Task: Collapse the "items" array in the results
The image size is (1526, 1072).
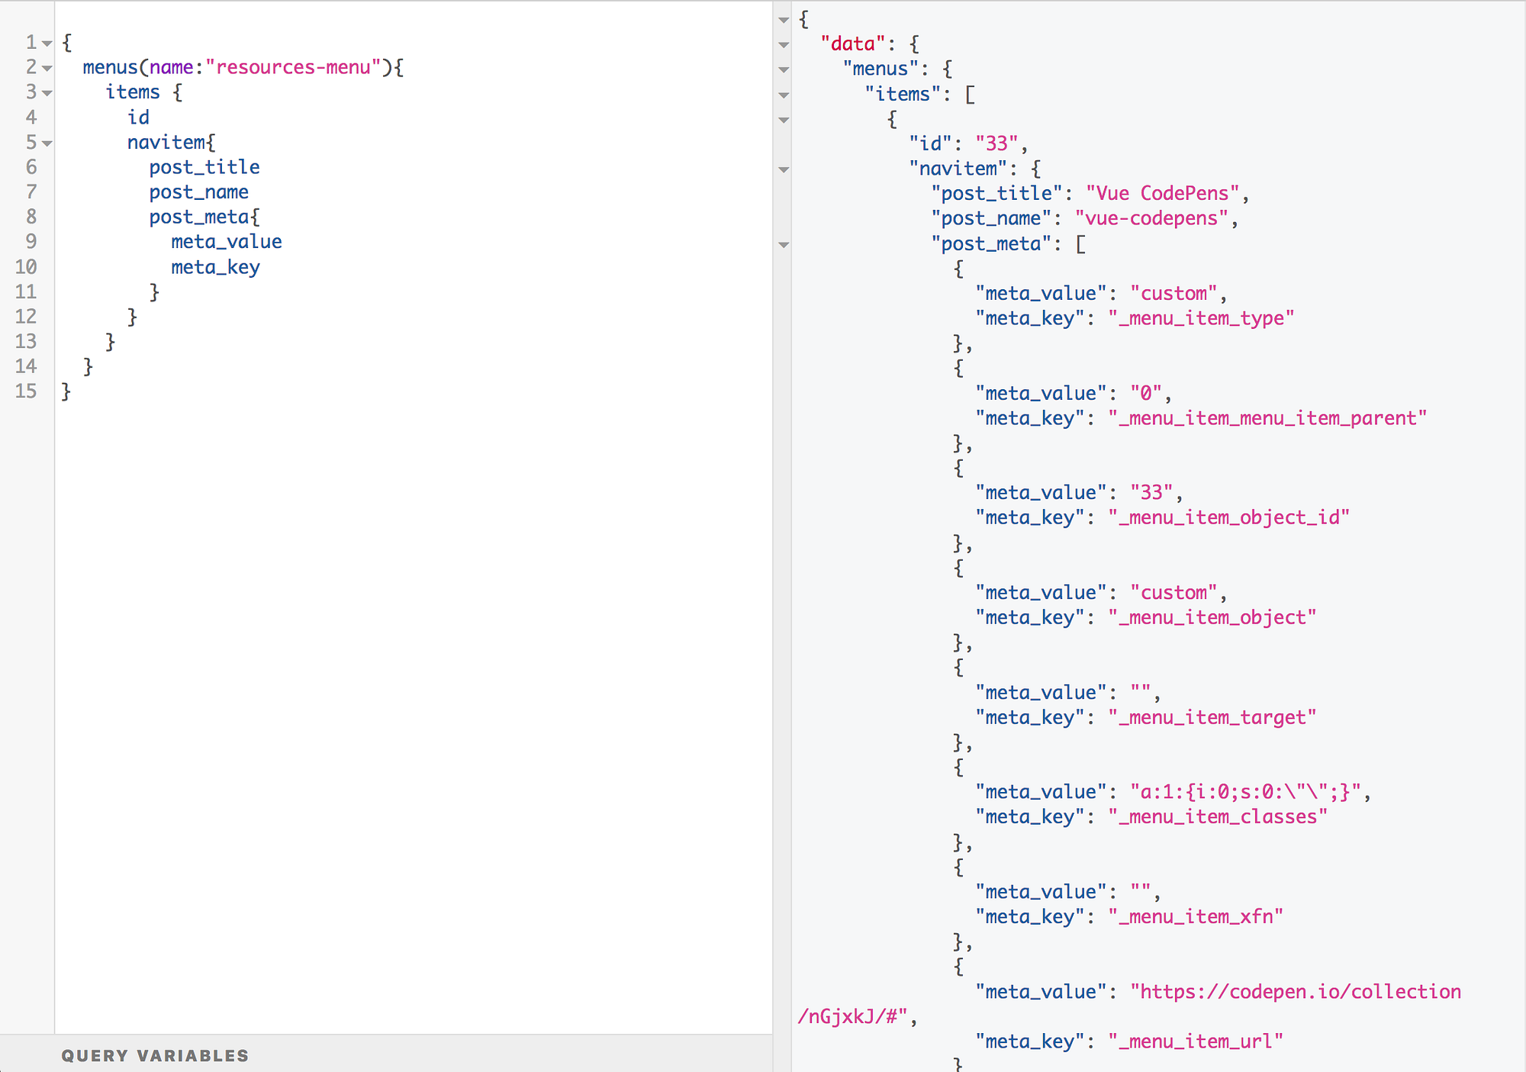Action: [784, 95]
